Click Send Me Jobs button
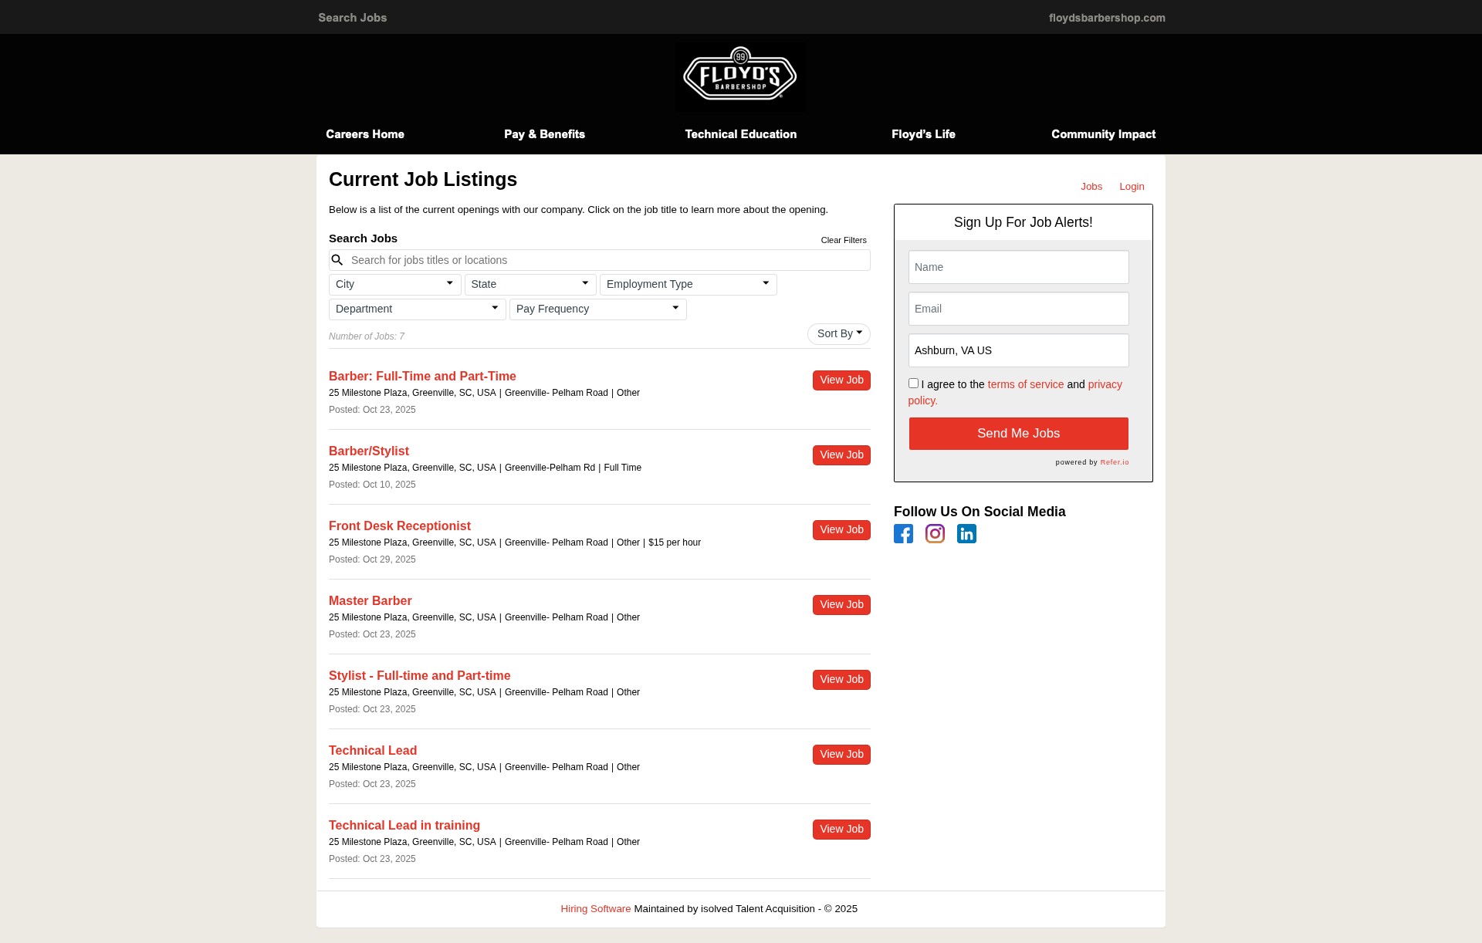This screenshot has width=1482, height=943. tap(1018, 434)
